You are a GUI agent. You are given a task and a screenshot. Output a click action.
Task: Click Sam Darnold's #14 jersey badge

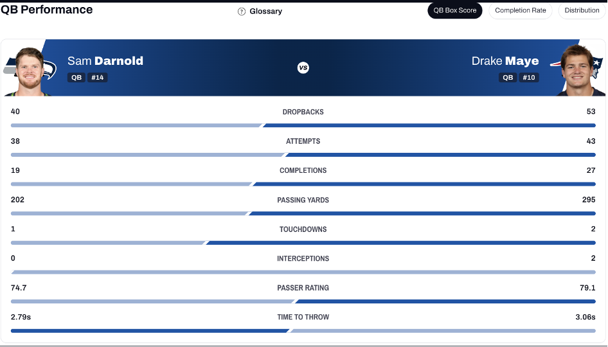97,78
